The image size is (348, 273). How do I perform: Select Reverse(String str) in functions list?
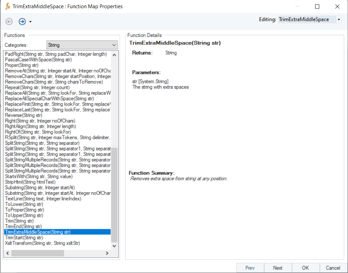tap(23, 115)
